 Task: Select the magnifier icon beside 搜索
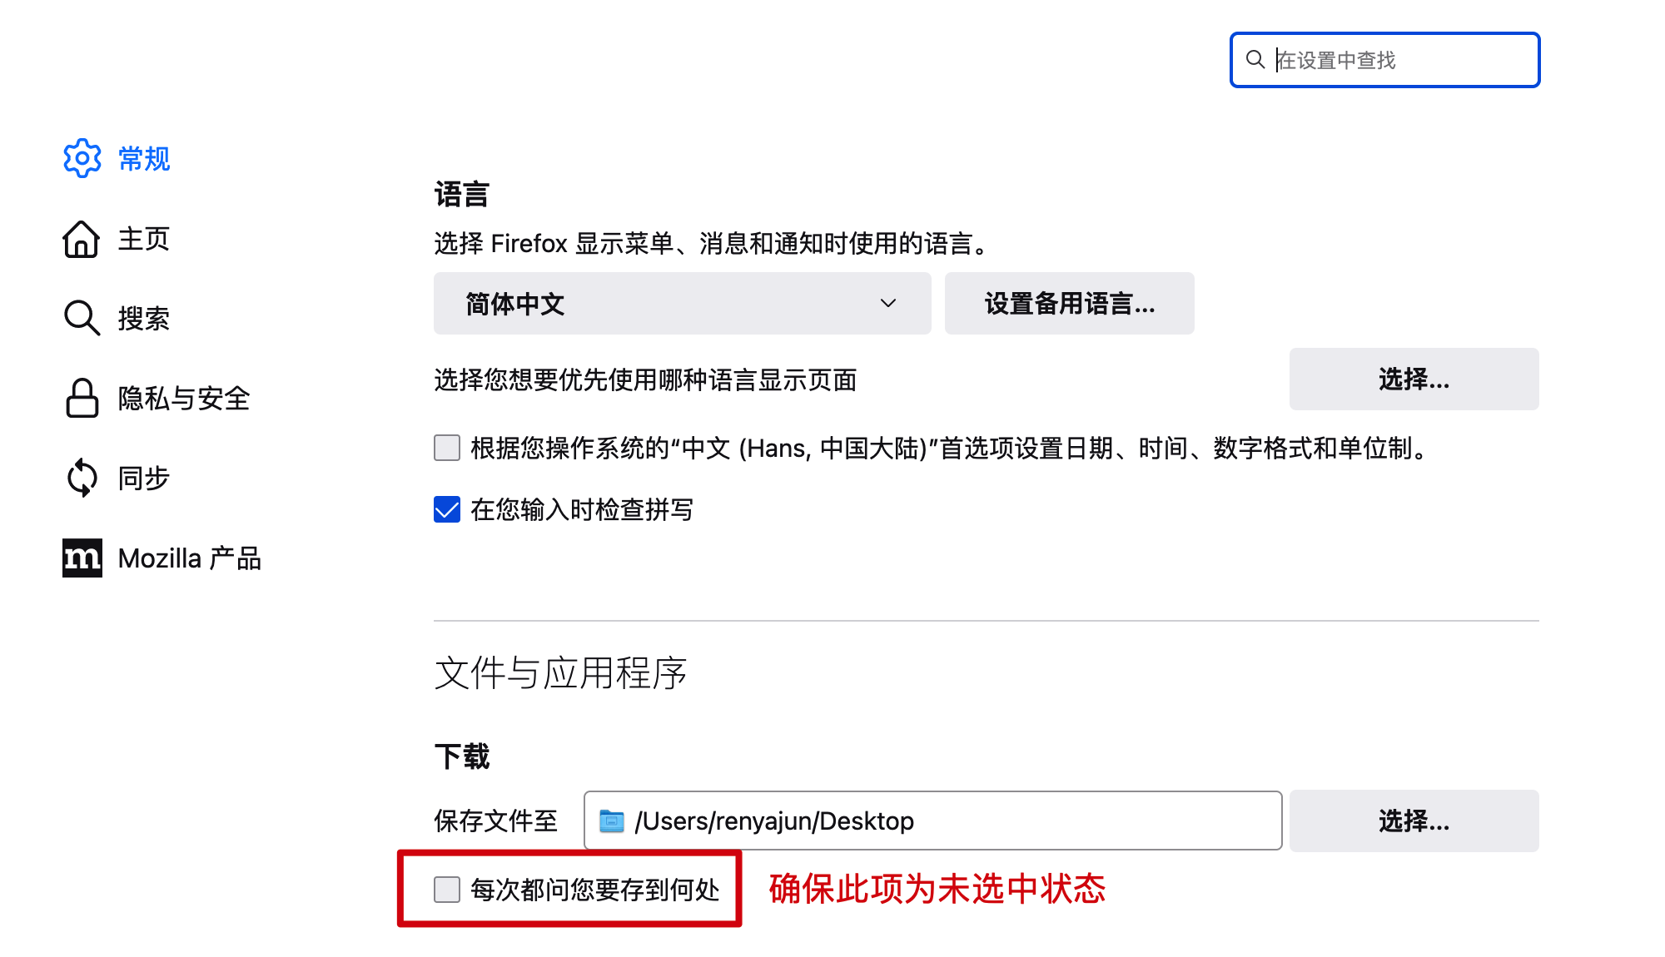(82, 318)
